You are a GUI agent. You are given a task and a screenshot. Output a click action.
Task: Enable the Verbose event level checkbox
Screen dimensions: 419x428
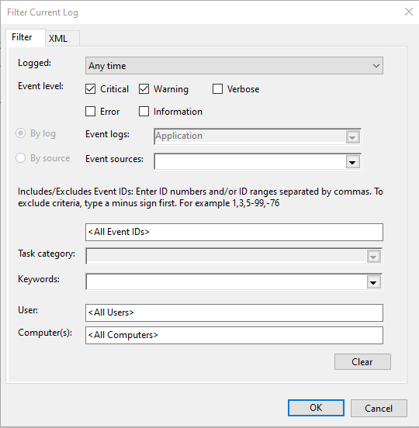[x=218, y=89]
